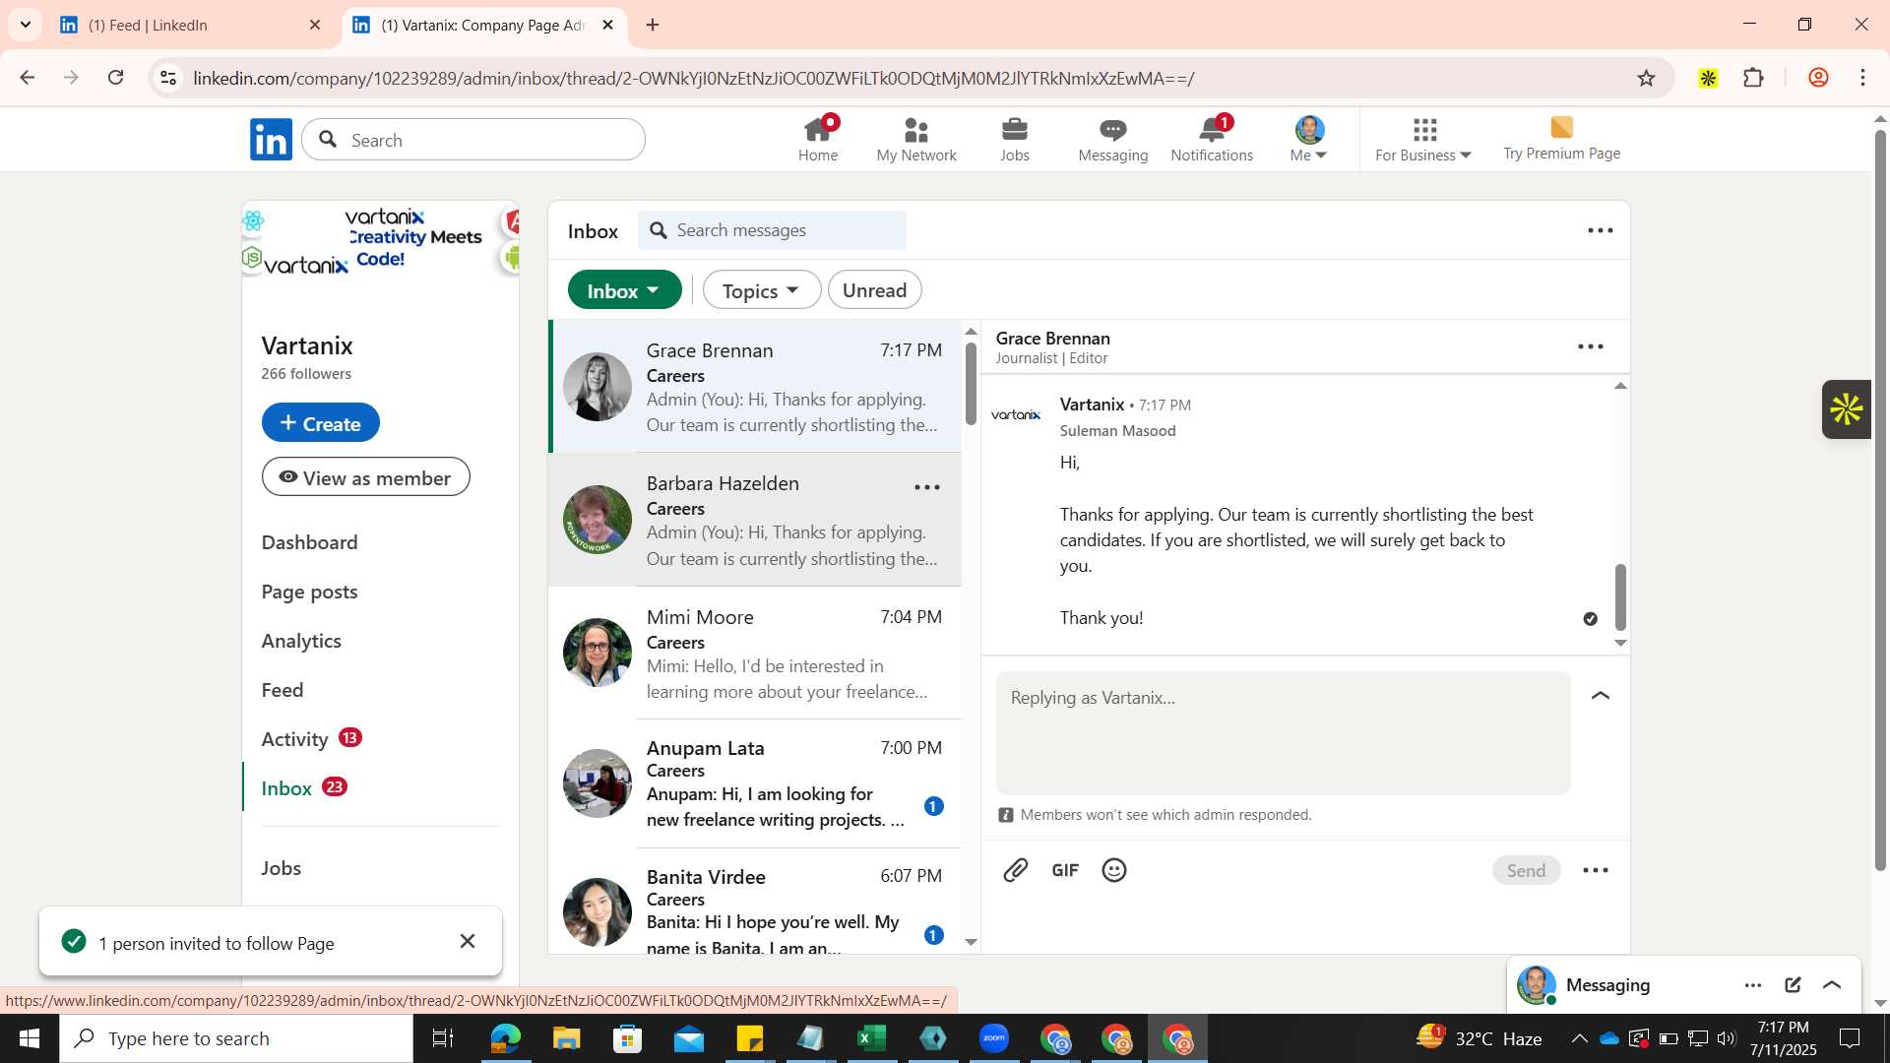This screenshot has width=1890, height=1063.
Task: Expand the Me profile menu
Action: coord(1308,140)
